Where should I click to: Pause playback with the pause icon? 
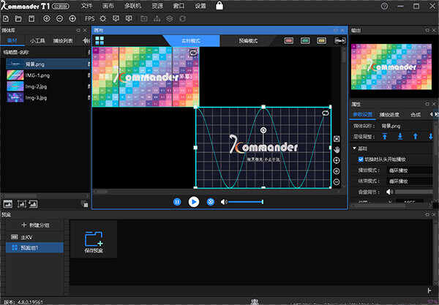[x=177, y=201]
